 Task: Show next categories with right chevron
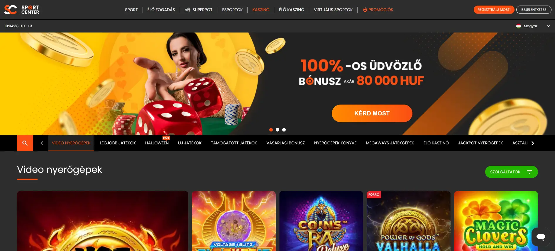click(533, 143)
